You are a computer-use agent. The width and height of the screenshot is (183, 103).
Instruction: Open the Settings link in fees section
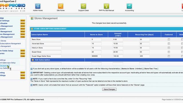point(3,60)
